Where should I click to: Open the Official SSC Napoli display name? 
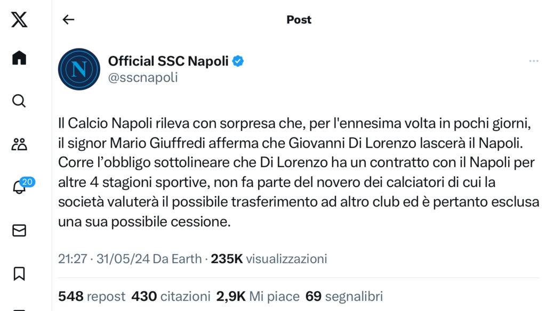168,61
